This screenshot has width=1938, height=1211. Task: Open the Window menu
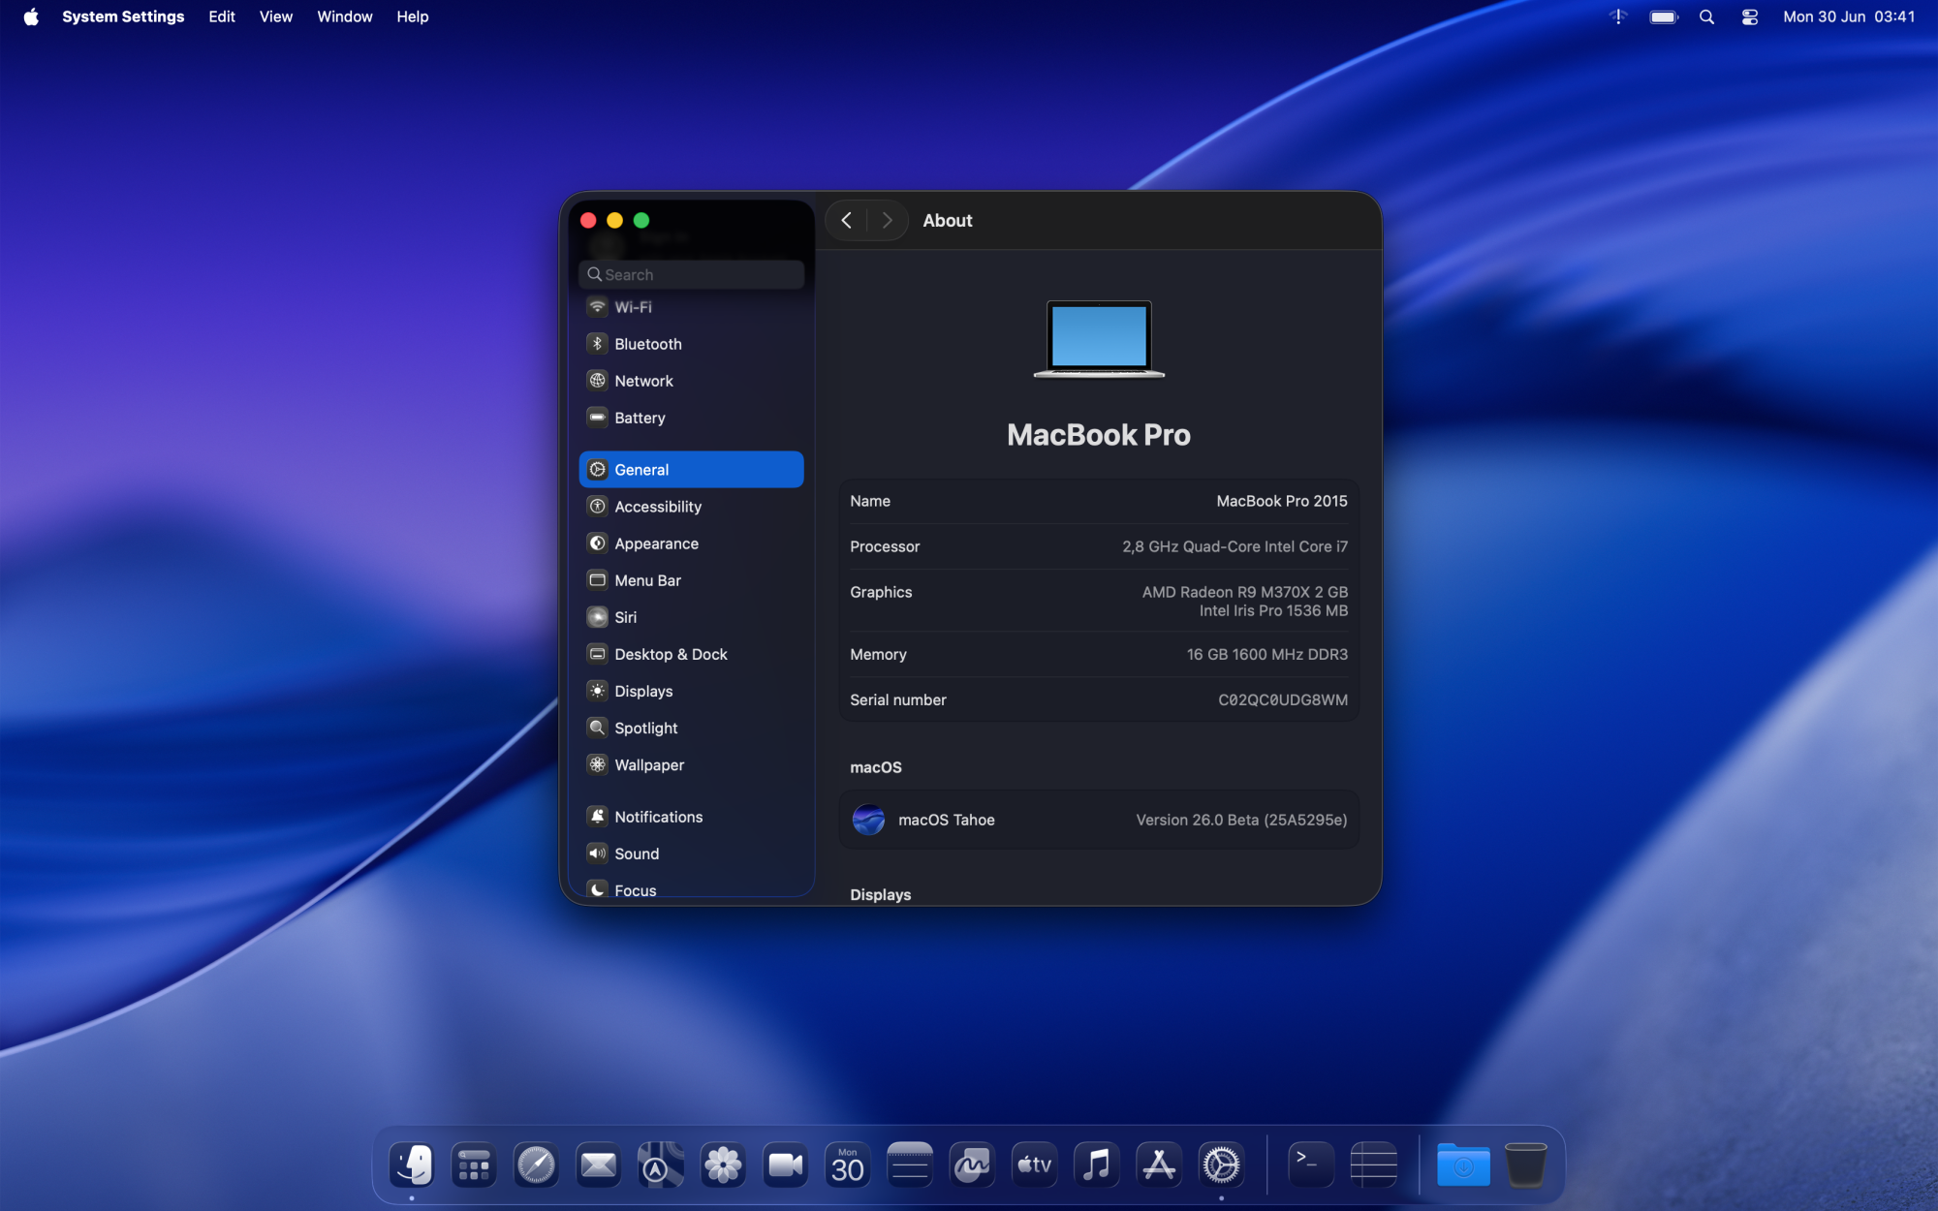pos(344,16)
